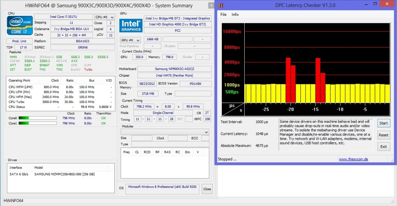Click the Intel Graphics logo
397x206 pixels.
131,26
